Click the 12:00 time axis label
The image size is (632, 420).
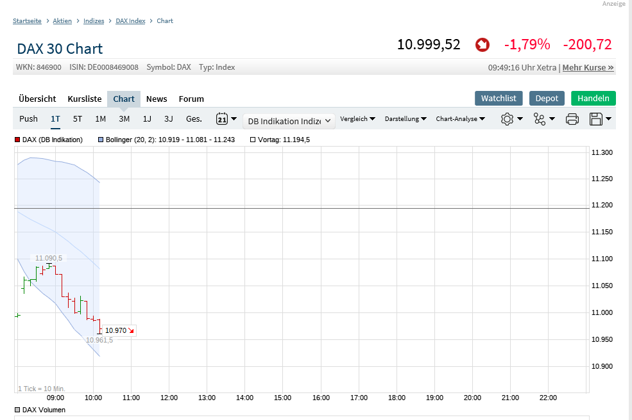tap(169, 398)
